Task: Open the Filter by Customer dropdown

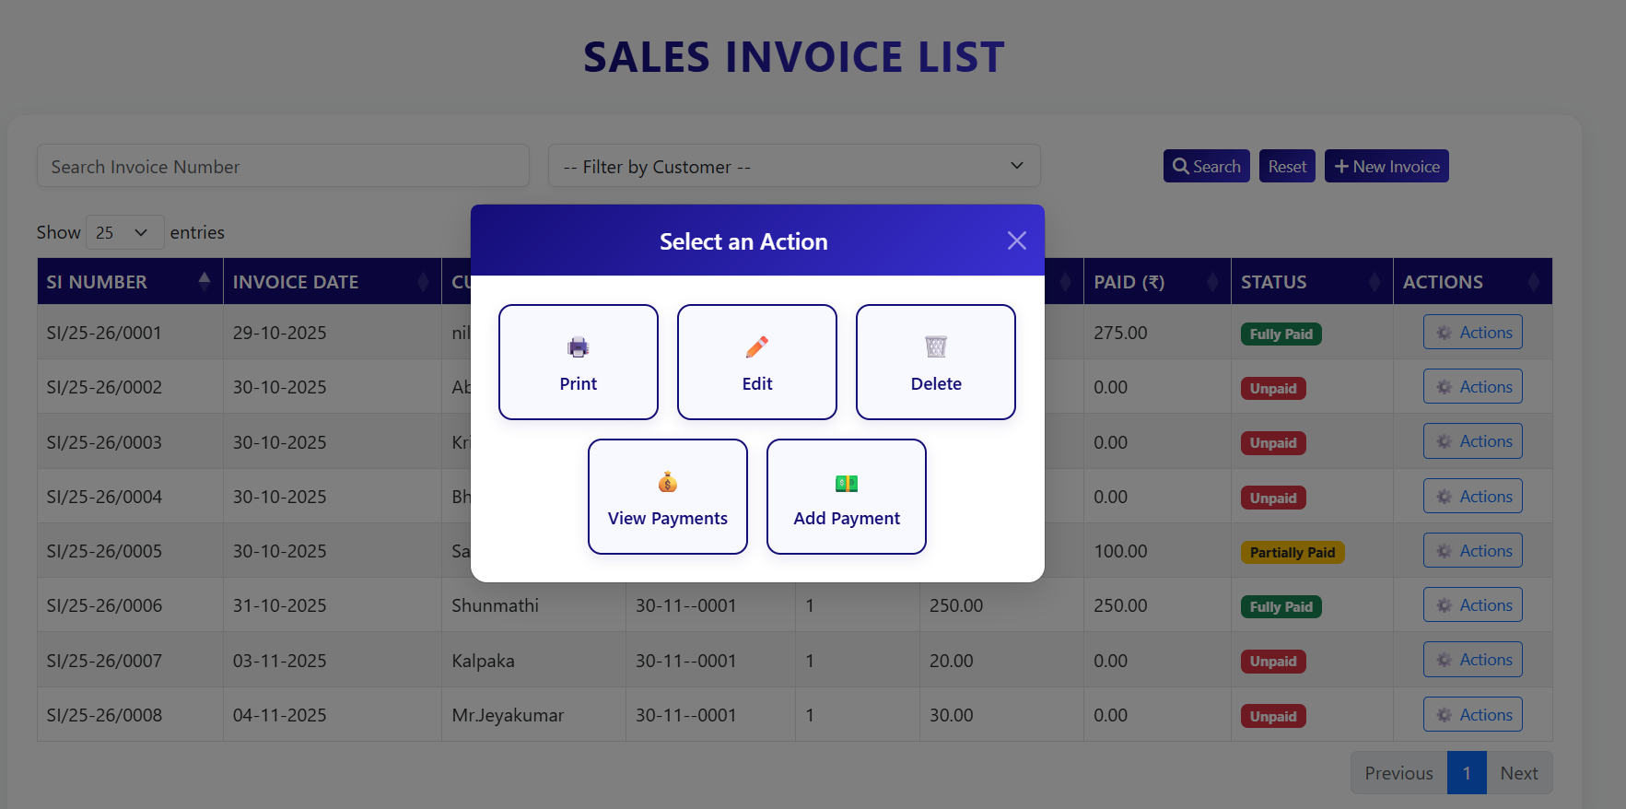Action: [x=794, y=166]
